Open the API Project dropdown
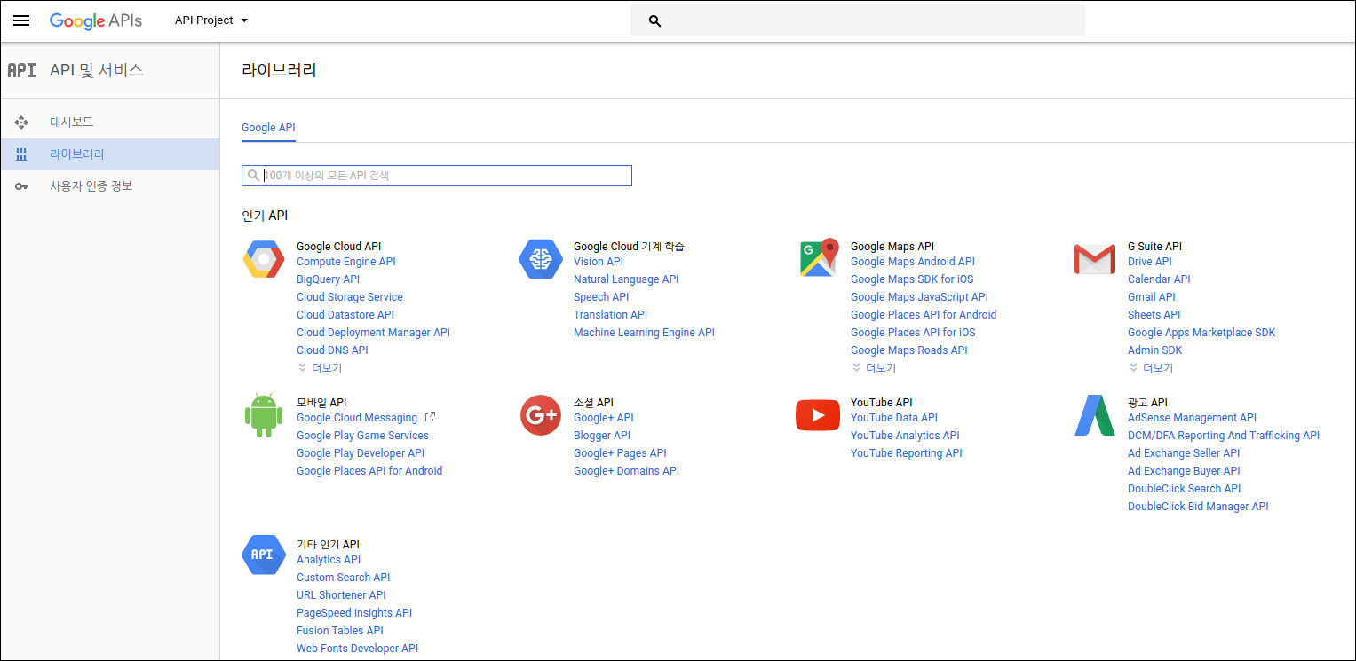The image size is (1356, 661). point(211,20)
